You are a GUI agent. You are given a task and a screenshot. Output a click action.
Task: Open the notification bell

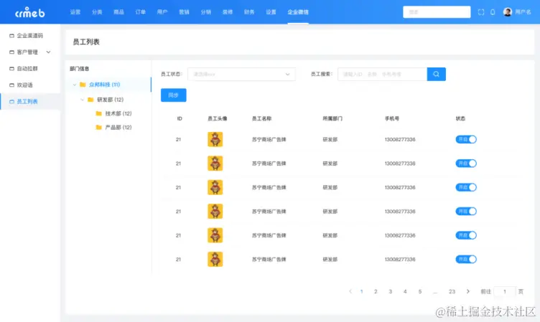[x=493, y=12]
